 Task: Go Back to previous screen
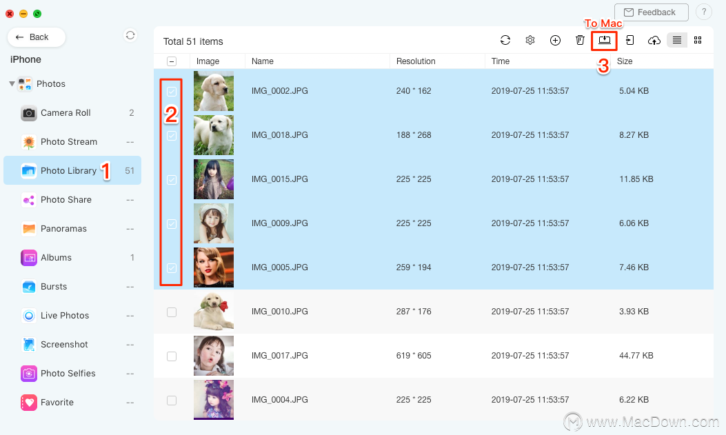tap(36, 37)
